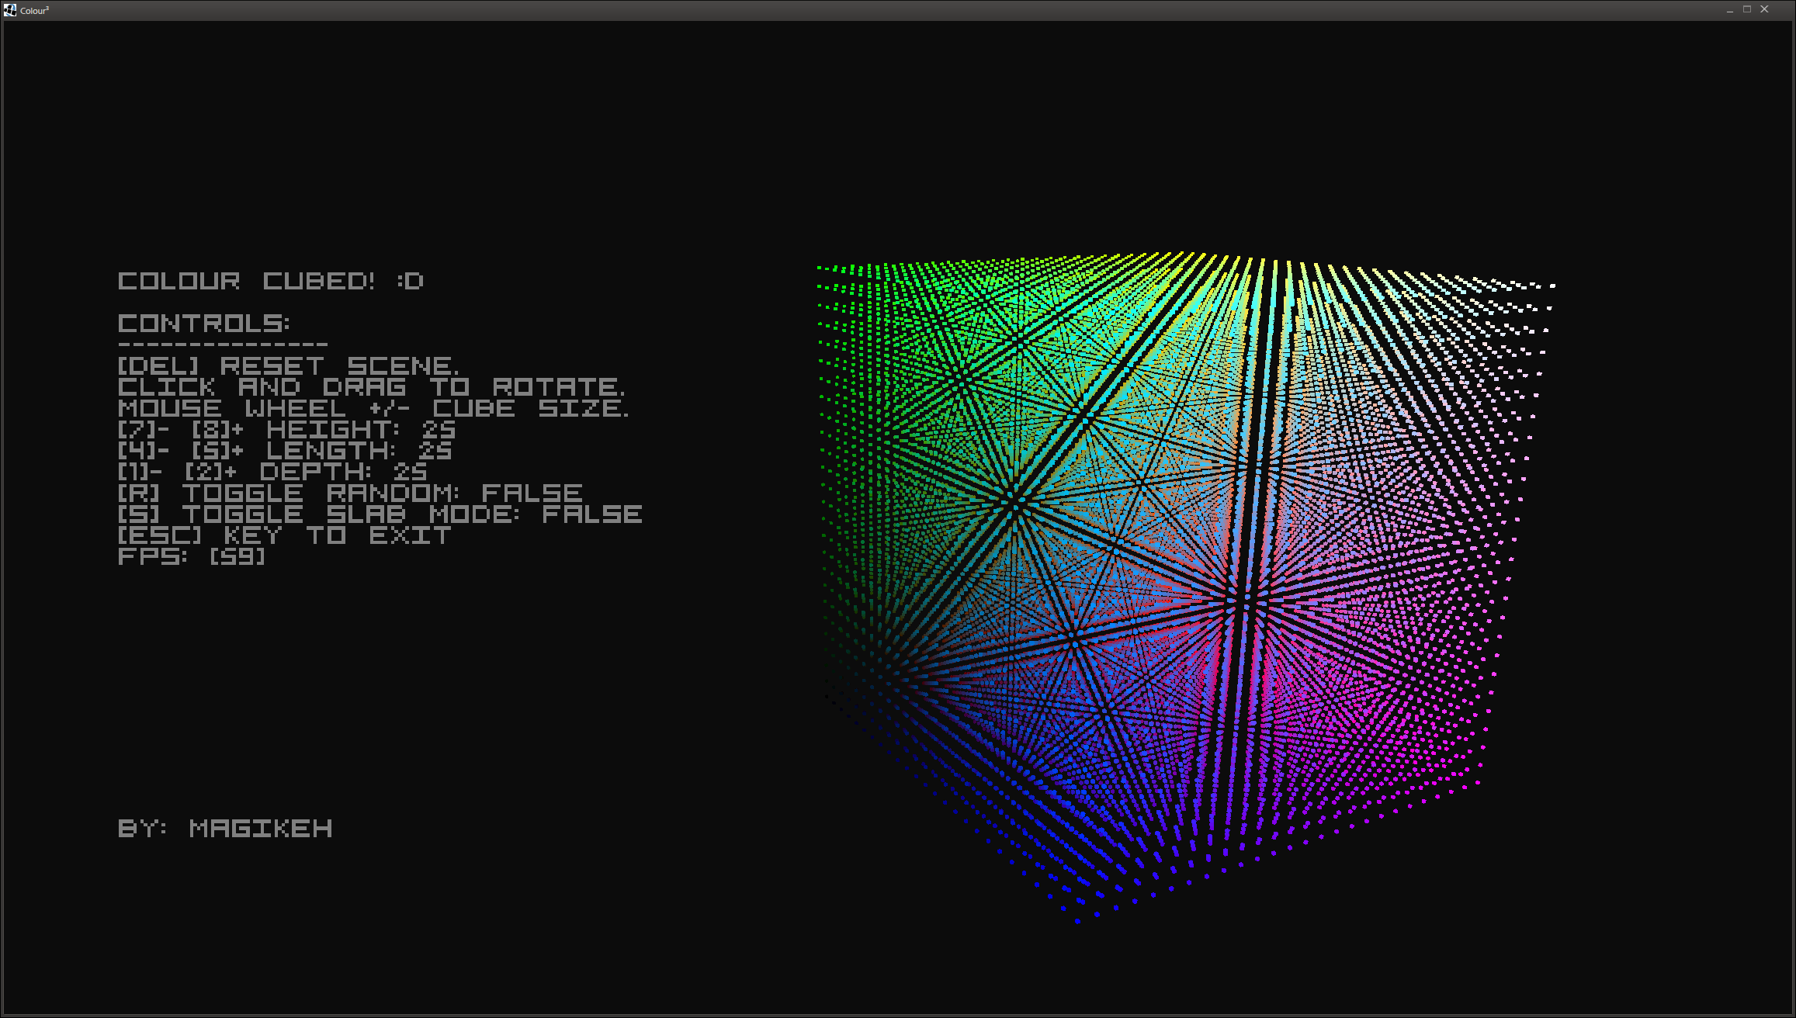
Task: Click the 'MOUSE WHEEL +/- CUBE SIZE.' line
Action: point(373,408)
